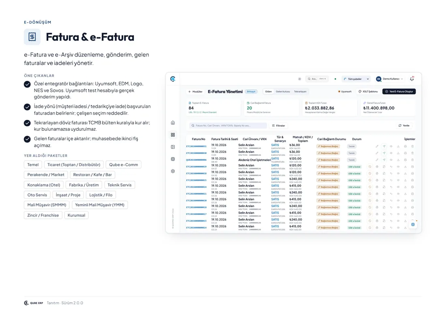Viewport: 446px width, 316px height.
Task: Download invoice ETC202600000025
Action: click(405, 180)
